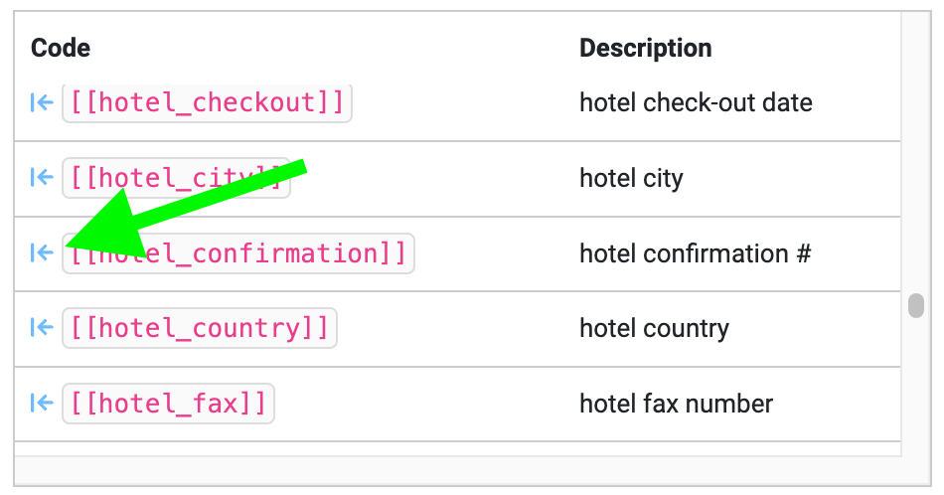Click the vertical scrollbar thumb
This screenshot has height=495, width=944.
[916, 305]
